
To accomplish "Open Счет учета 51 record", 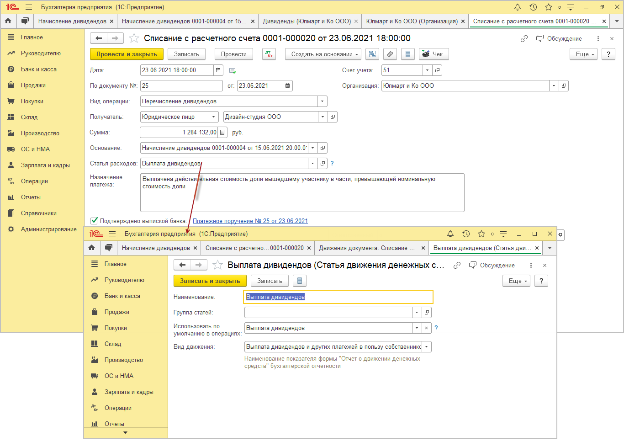I will click(438, 70).
